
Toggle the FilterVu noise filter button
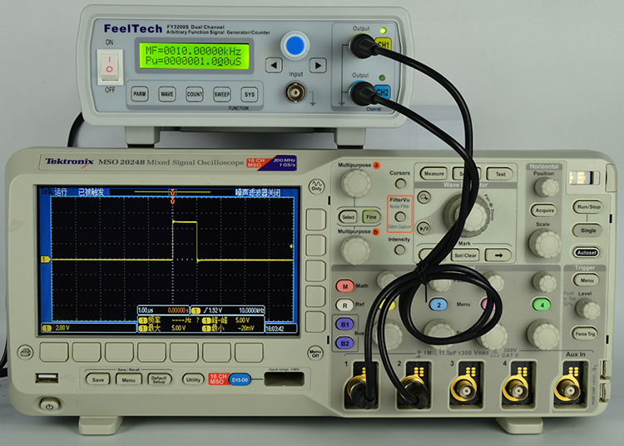click(x=400, y=217)
